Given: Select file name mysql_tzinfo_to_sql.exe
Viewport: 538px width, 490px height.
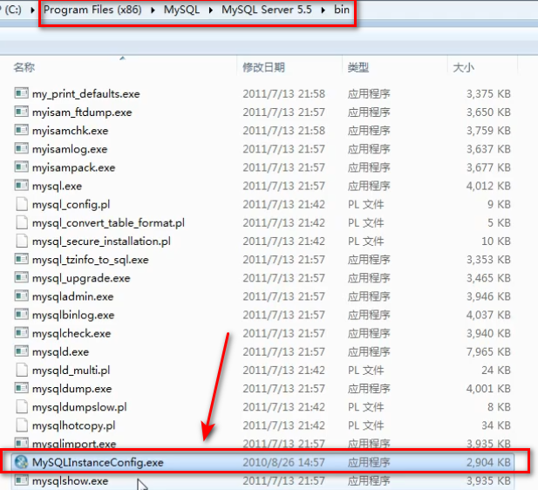Looking at the screenshot, I should tap(91, 260).
